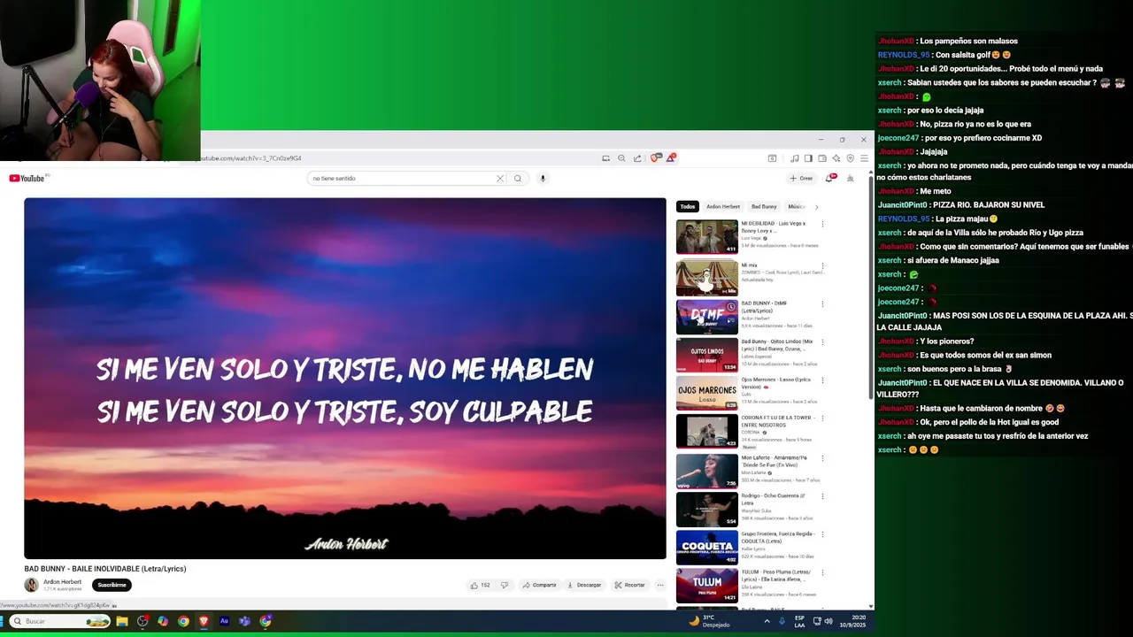Screen dimensions: 1133x637
Task: Open the browser hamburger menu
Action: pyautogui.click(x=864, y=158)
